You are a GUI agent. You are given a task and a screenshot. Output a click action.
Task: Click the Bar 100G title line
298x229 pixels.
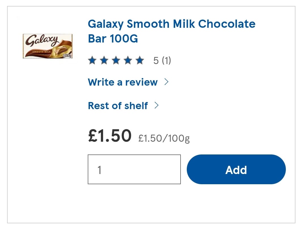tap(113, 39)
